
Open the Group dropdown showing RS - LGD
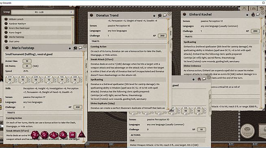point(42,12)
